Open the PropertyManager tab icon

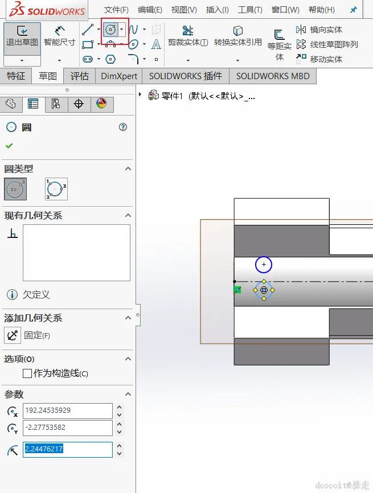(33, 104)
